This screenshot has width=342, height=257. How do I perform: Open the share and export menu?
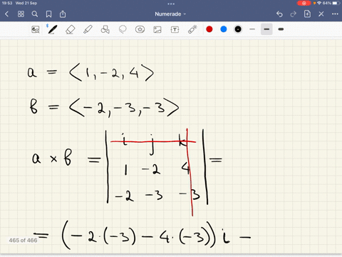point(63,14)
